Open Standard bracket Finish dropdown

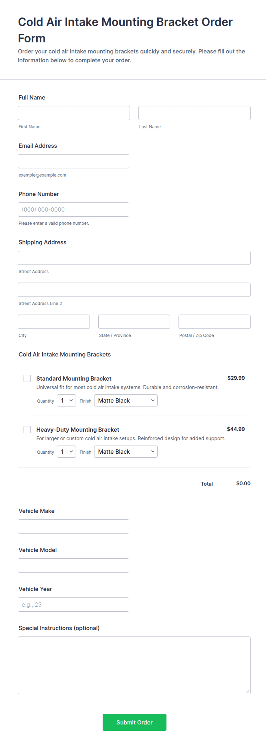(126, 401)
